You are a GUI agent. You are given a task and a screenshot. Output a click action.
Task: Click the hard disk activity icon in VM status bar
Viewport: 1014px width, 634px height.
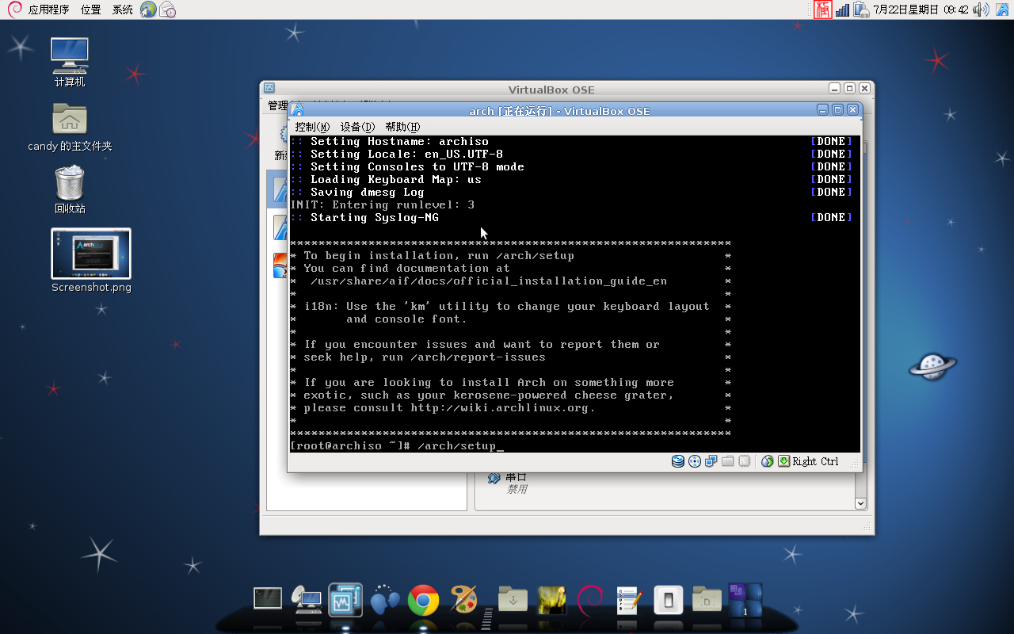[678, 461]
